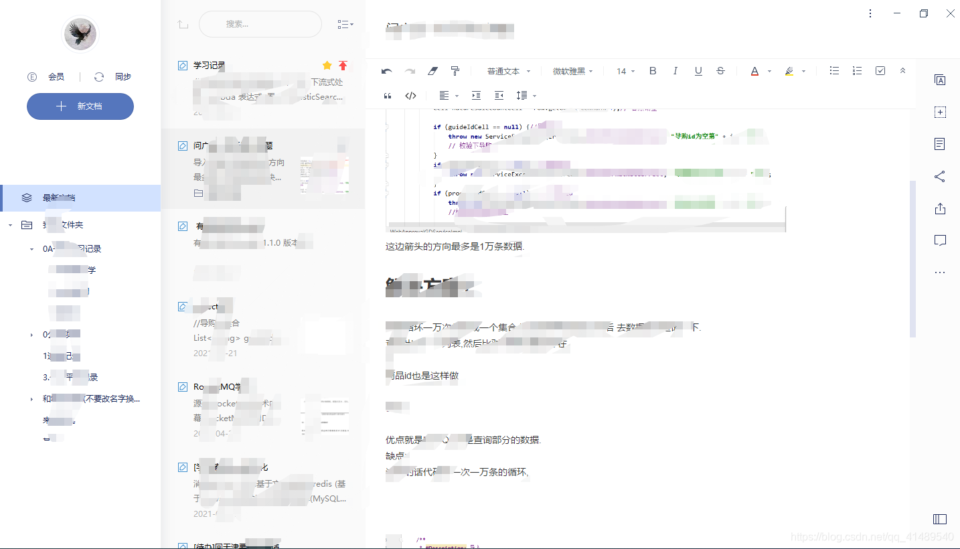Toggle italic formatting
Screen dimensions: 960x549
(675, 71)
